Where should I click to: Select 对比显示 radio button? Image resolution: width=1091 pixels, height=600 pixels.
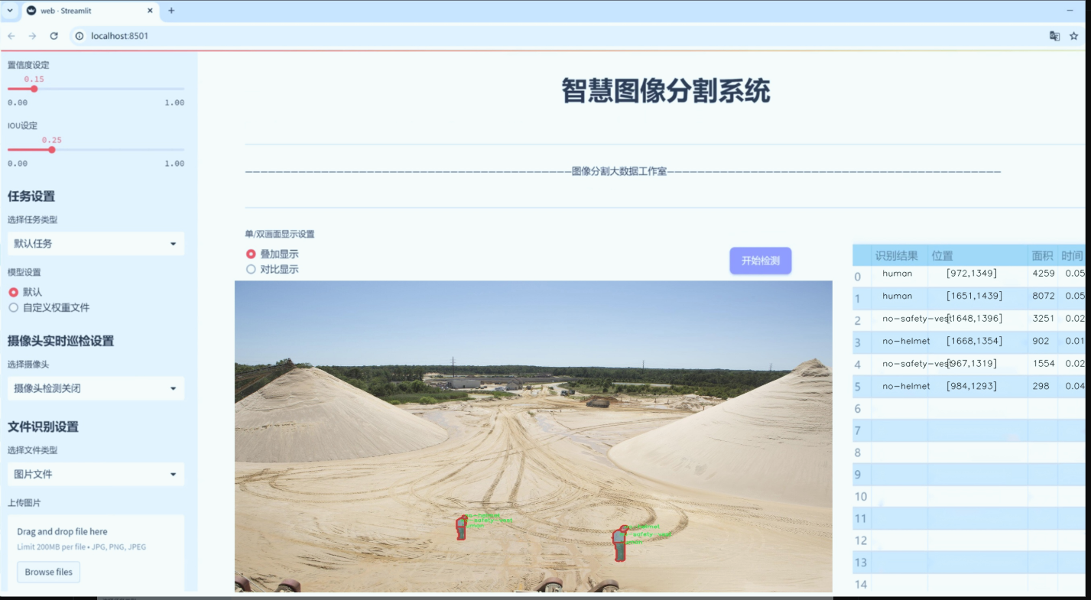pyautogui.click(x=251, y=269)
